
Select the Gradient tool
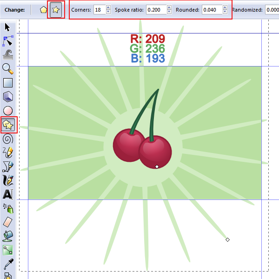[8, 250]
